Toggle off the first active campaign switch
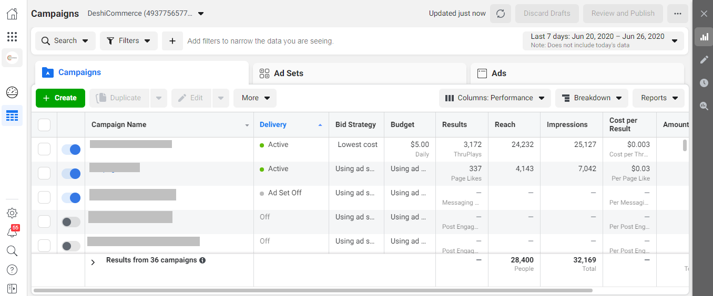This screenshot has width=713, height=296. 71,150
